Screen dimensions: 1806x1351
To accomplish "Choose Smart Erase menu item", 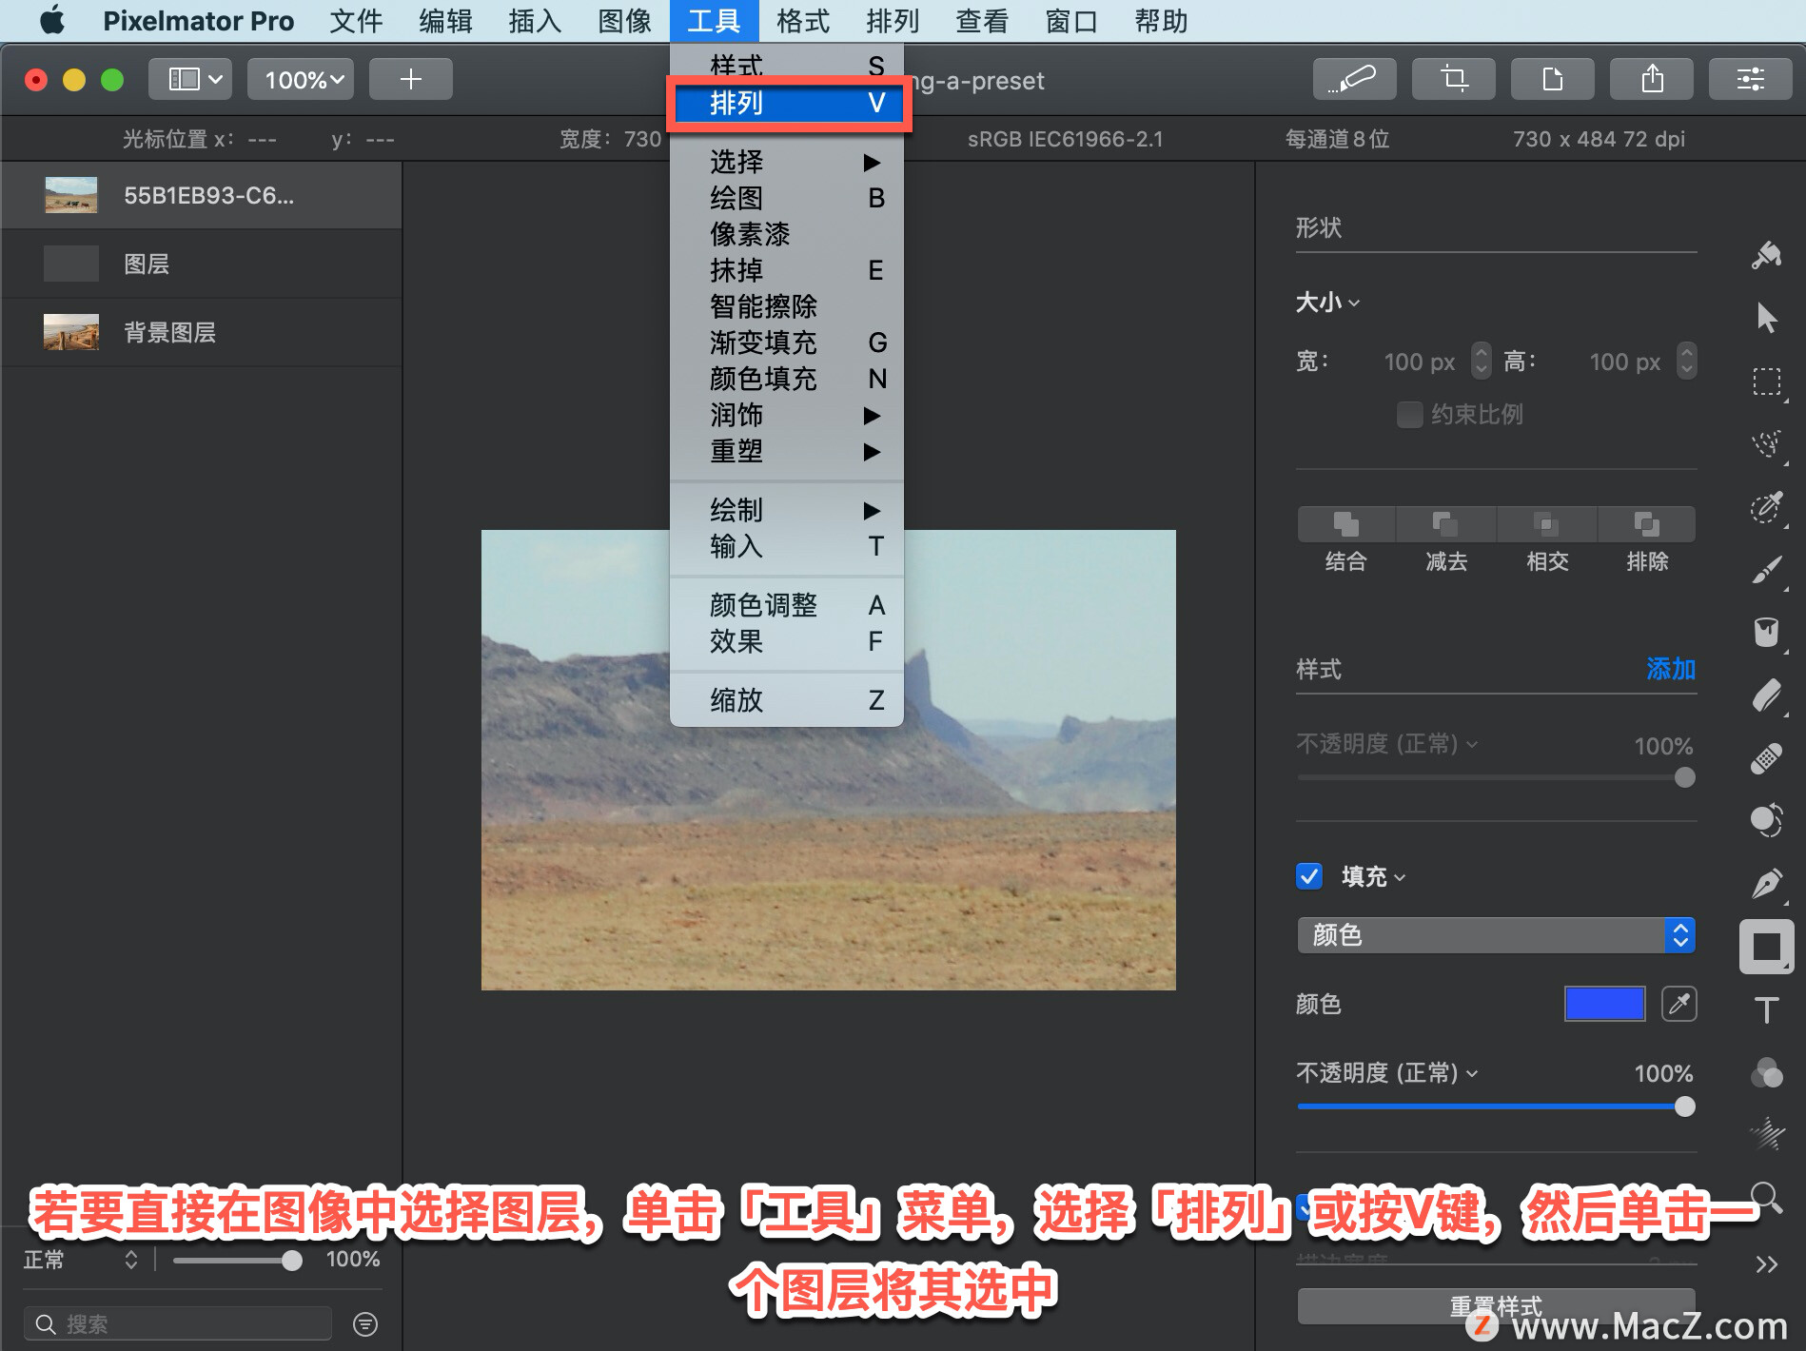I will [x=787, y=306].
